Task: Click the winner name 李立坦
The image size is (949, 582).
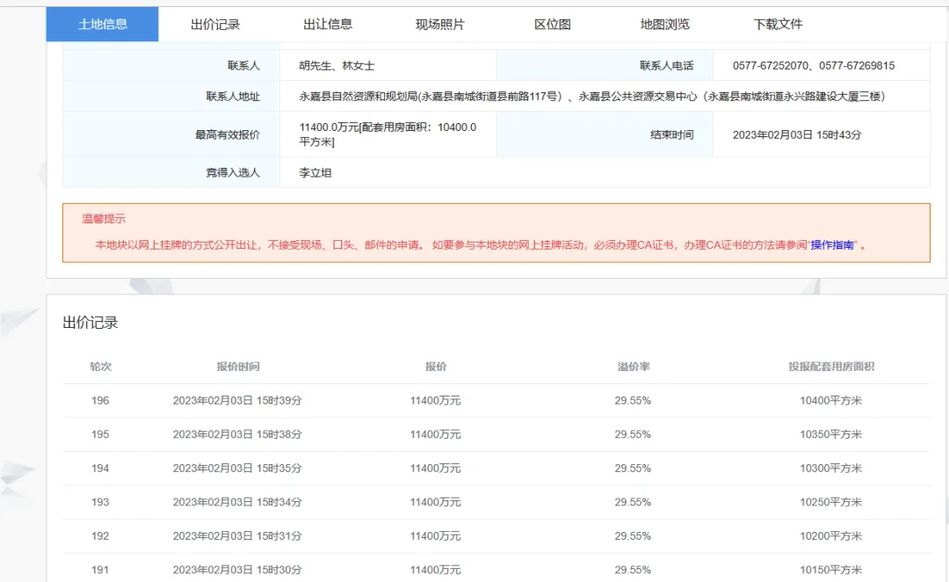Action: (x=315, y=172)
